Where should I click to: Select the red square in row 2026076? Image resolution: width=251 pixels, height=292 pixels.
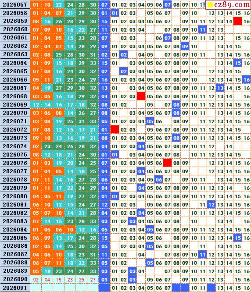[x=167, y=163]
